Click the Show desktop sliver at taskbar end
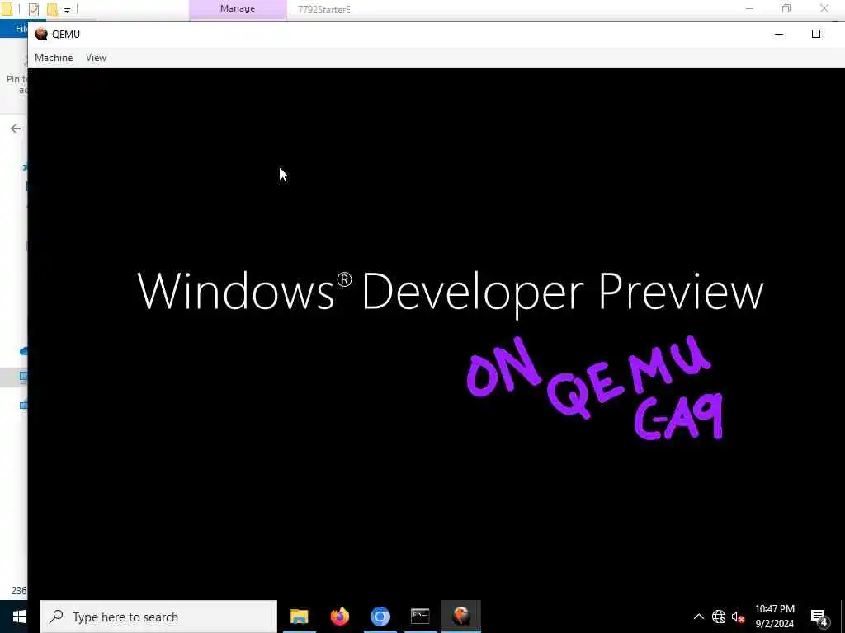This screenshot has width=845, height=633. pyautogui.click(x=843, y=617)
